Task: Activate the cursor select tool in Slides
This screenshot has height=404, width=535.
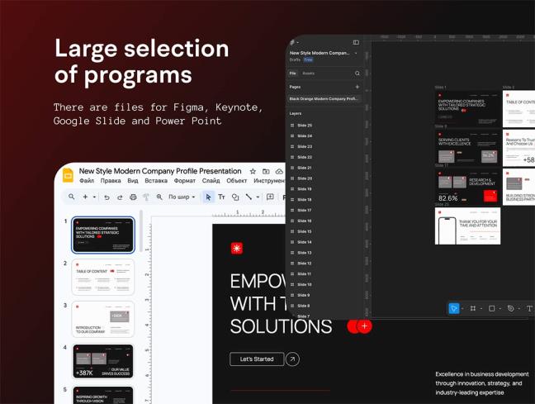Action: (208, 197)
